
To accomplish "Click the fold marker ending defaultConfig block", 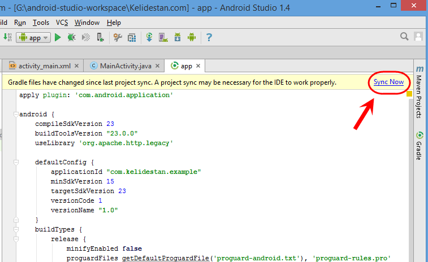I will (16, 220).
